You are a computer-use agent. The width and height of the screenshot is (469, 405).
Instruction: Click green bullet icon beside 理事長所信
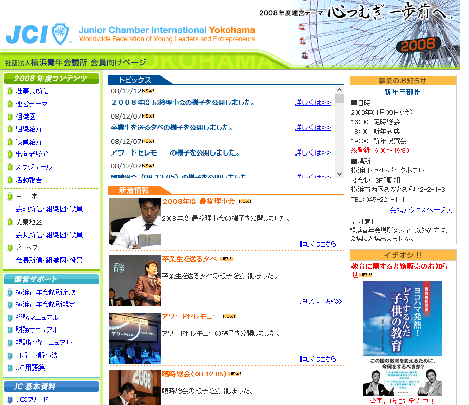point(10,91)
